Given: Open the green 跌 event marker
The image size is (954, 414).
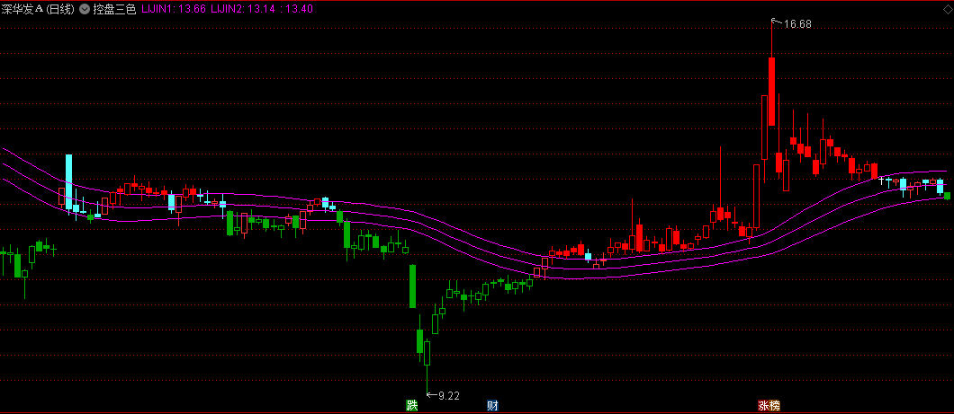Looking at the screenshot, I should (x=412, y=406).
